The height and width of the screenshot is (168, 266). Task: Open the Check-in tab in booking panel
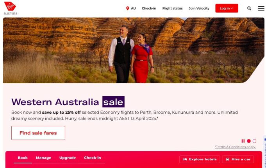[x=93, y=158]
